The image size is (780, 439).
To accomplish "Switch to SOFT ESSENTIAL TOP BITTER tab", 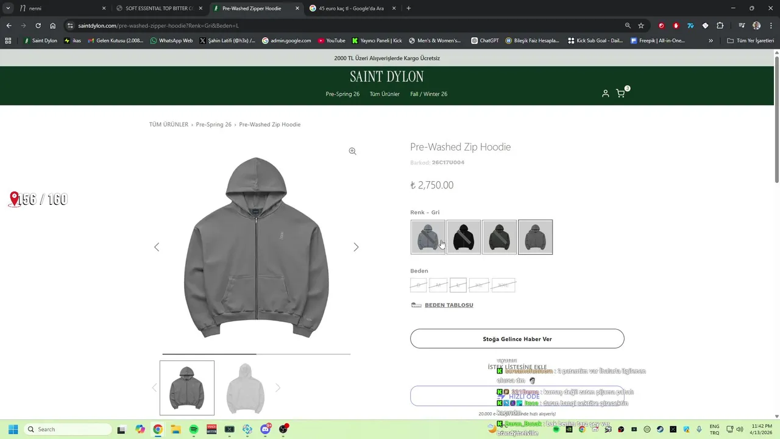I will [x=160, y=9].
